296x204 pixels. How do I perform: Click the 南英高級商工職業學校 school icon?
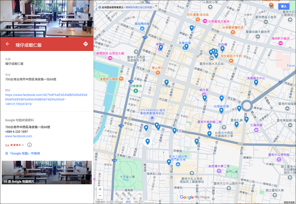point(192,173)
